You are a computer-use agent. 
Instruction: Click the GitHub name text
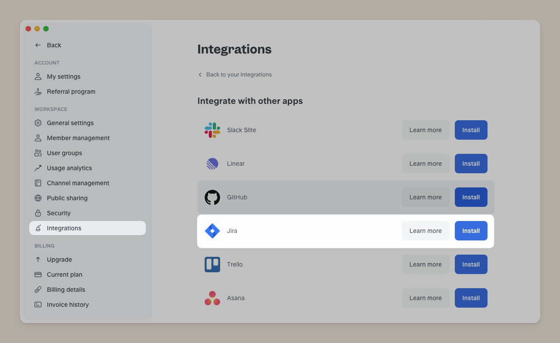click(237, 197)
